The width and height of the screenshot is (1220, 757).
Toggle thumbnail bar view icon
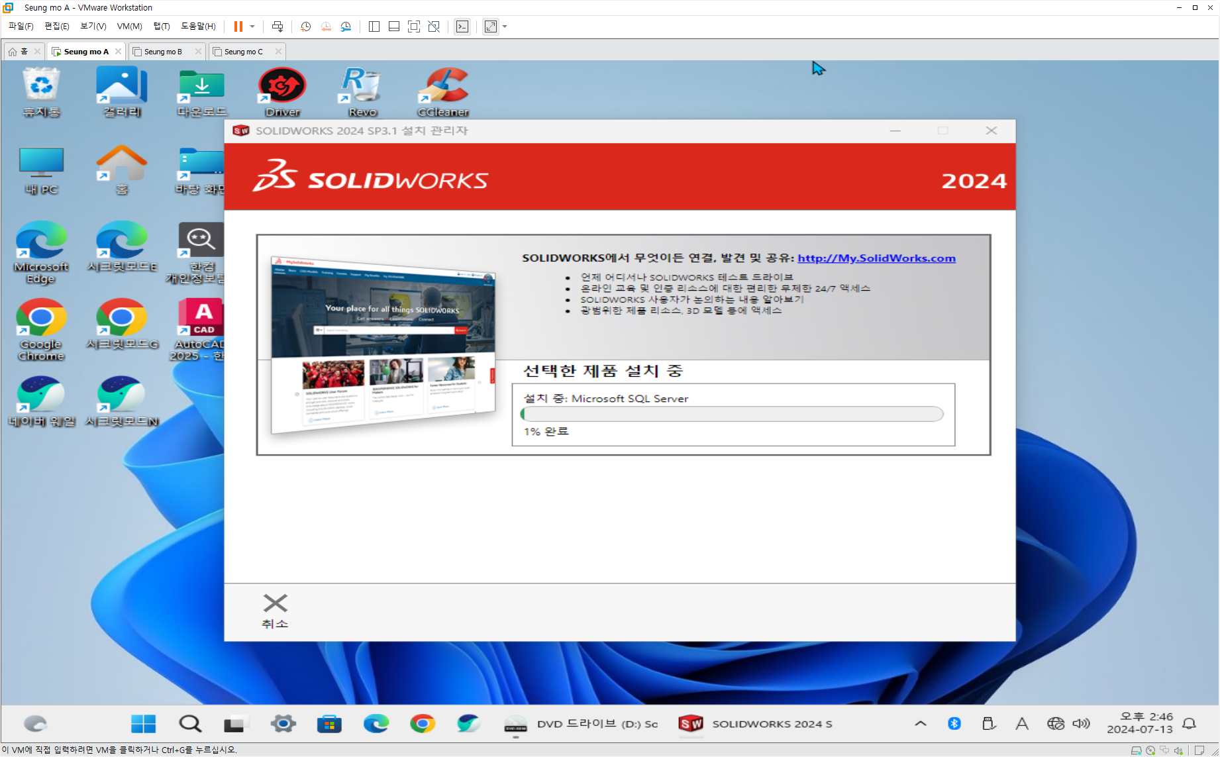point(394,26)
